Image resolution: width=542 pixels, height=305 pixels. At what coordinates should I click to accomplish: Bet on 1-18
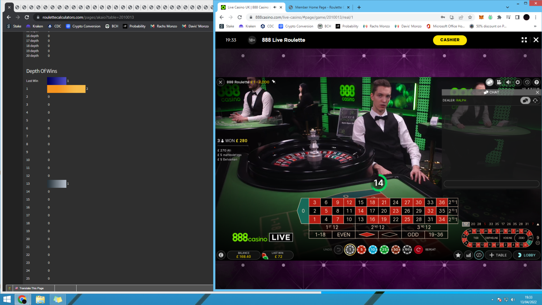(320, 235)
